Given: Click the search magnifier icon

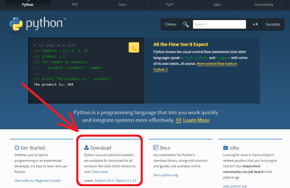Looking at the screenshot, I should 186,24.
